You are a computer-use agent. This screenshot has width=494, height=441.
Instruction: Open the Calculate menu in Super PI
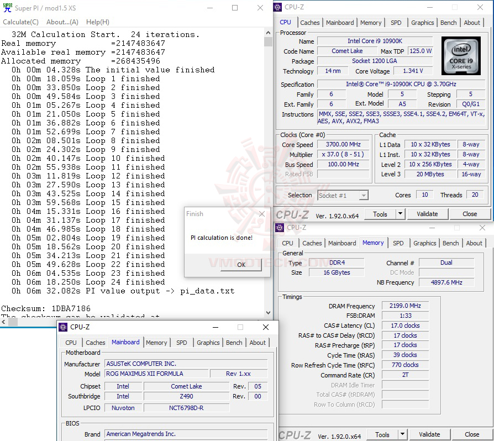tap(20, 22)
